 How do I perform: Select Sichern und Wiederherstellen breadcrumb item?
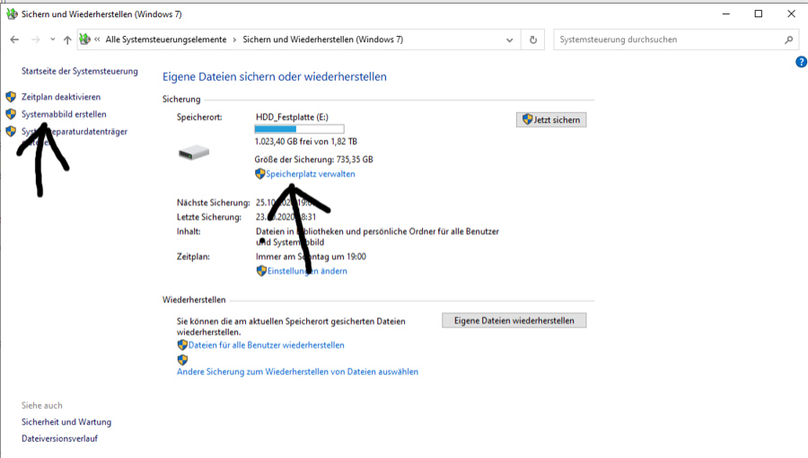pos(322,40)
